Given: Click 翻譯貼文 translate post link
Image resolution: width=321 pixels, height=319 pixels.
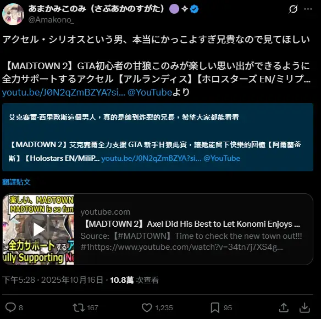Looking at the screenshot, I should pyautogui.click(x=16, y=182).
